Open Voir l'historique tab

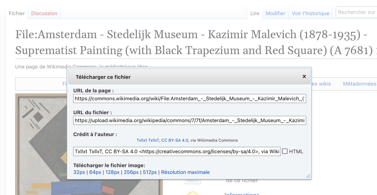(x=310, y=13)
